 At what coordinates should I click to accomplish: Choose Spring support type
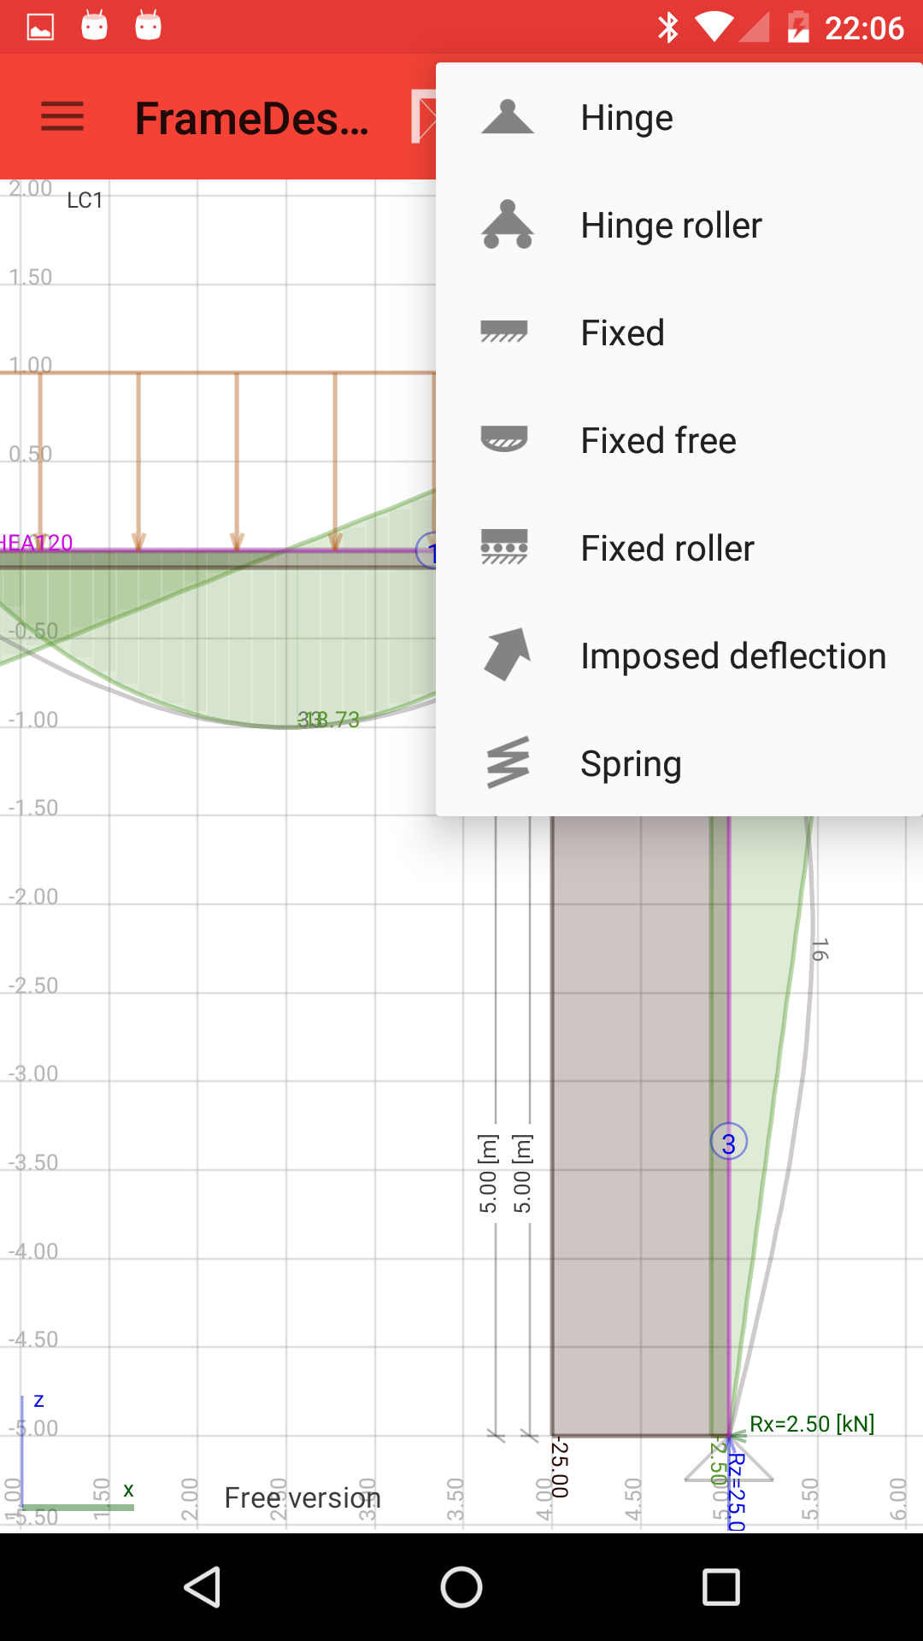pyautogui.click(x=631, y=763)
